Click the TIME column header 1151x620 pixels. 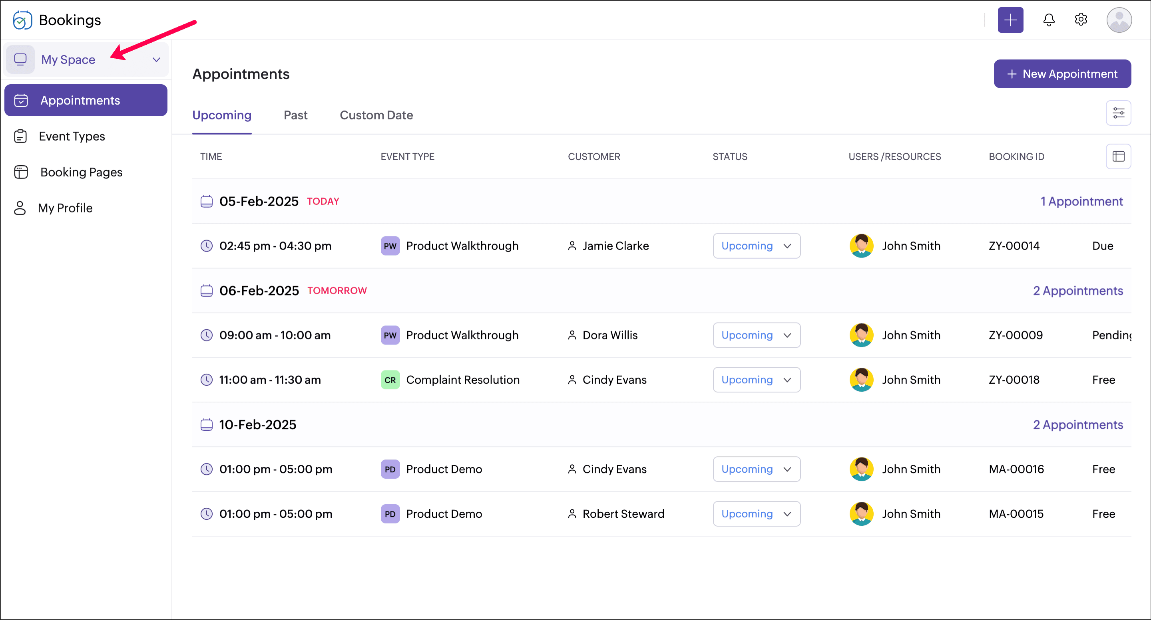(x=211, y=156)
